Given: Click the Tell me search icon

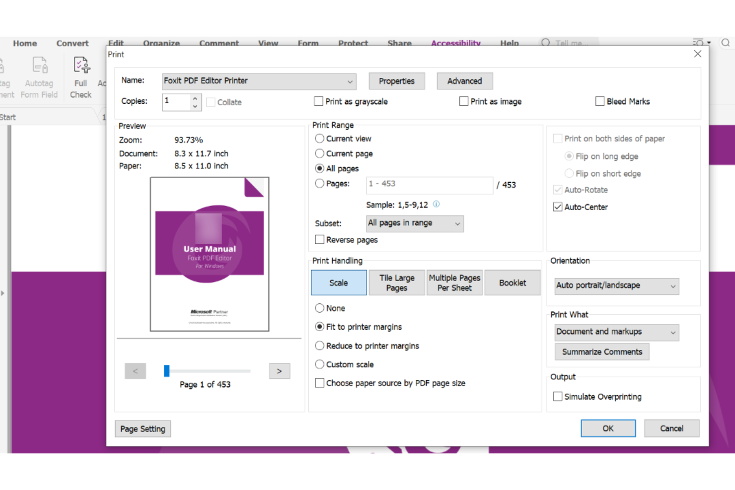Looking at the screenshot, I should tap(546, 42).
